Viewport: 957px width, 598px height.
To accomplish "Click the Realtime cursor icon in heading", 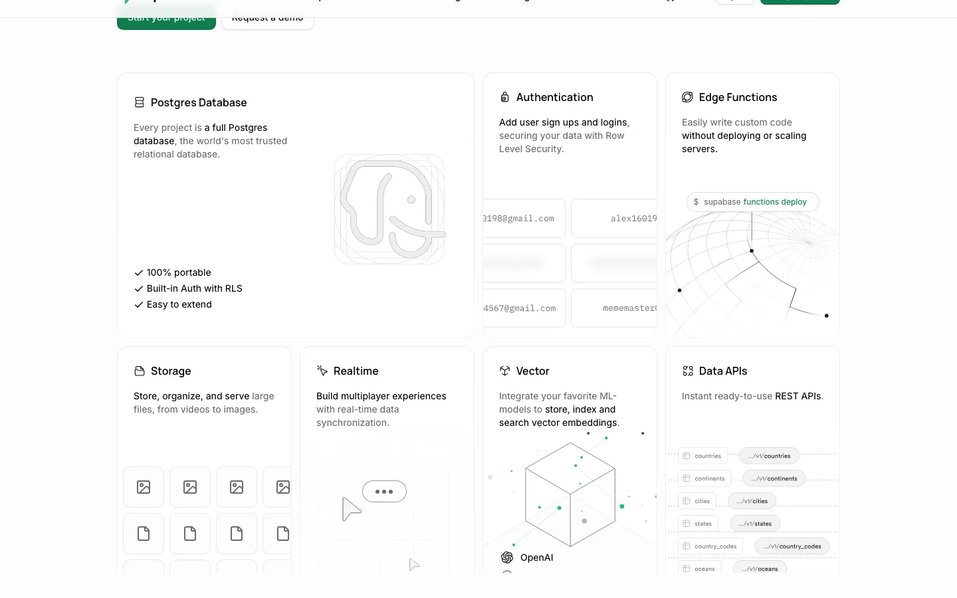I will (x=322, y=371).
